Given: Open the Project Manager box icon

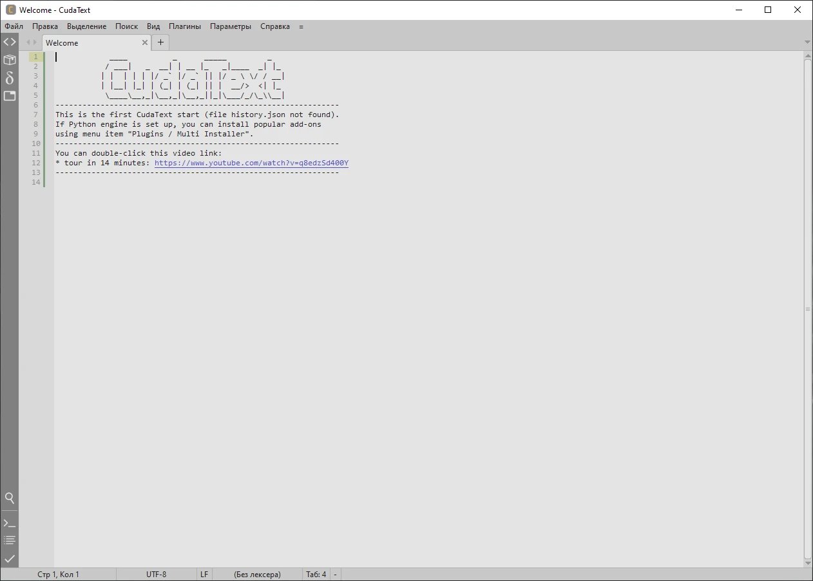Looking at the screenshot, I should [9, 60].
